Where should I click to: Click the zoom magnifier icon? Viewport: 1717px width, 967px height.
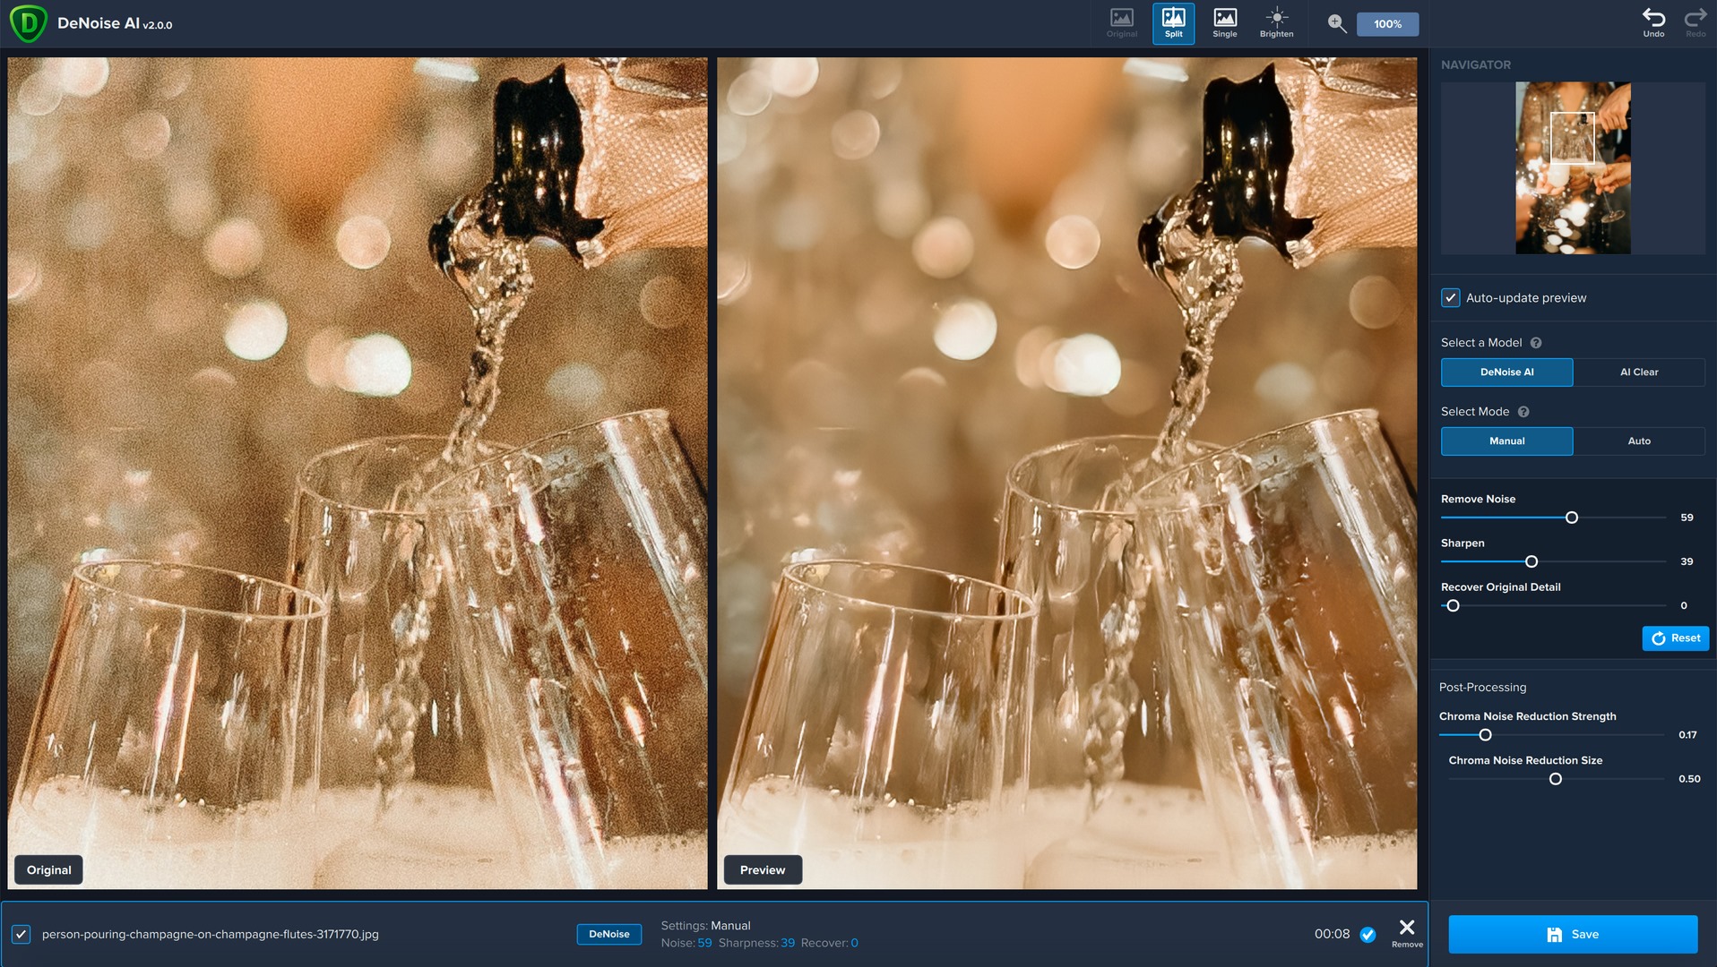(1336, 24)
